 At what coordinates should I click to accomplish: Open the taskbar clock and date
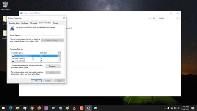185,108
